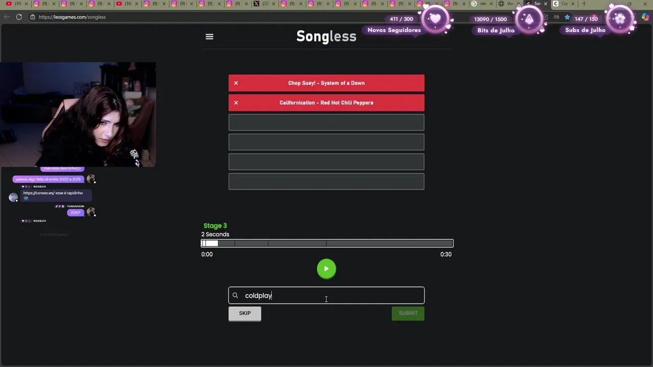Screen dimensions: 653x367
Task: Open the translate page icon
Action: (x=556, y=17)
